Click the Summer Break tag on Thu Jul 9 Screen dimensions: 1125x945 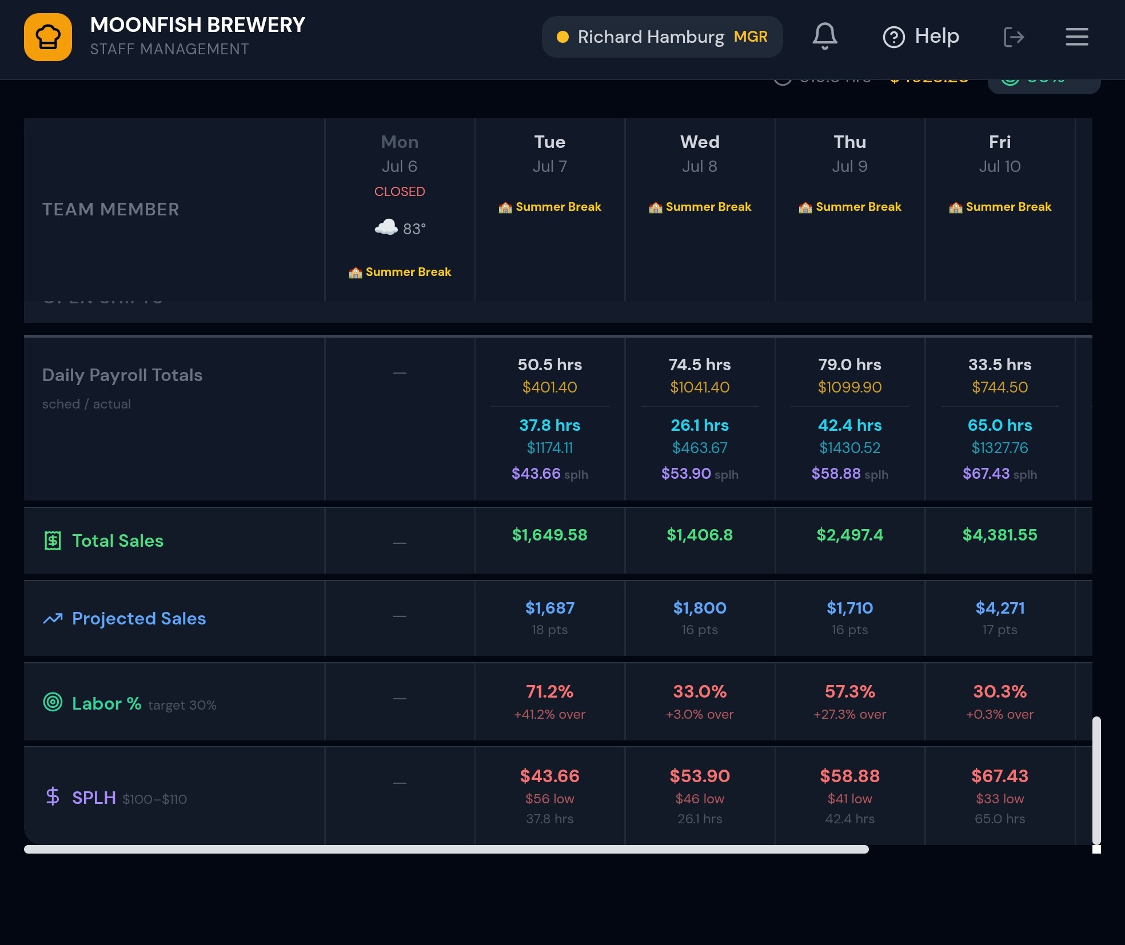click(x=850, y=207)
